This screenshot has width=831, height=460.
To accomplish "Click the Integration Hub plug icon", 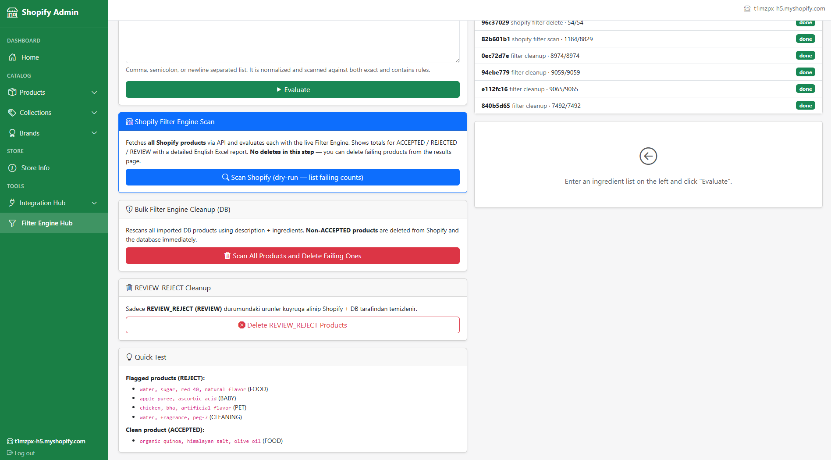I will point(12,203).
